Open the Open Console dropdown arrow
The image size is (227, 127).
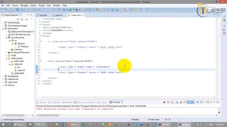click(211, 102)
